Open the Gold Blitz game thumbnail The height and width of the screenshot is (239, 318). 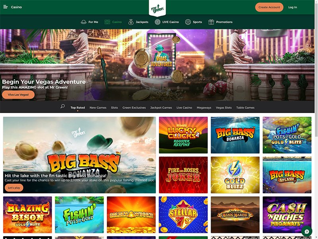pyautogui.click(x=235, y=175)
